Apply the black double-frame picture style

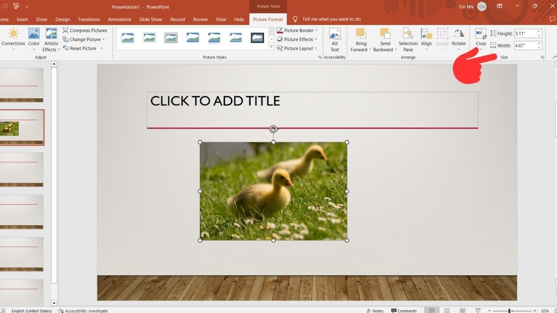[257, 38]
